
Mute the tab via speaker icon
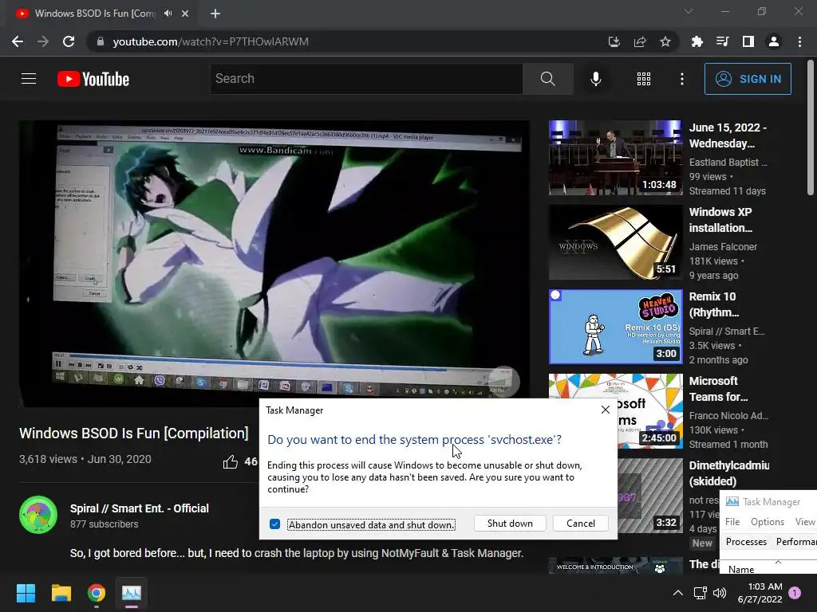tap(168, 14)
